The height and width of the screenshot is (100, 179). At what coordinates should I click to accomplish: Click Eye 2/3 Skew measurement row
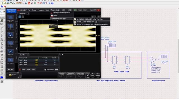pos(39,60)
